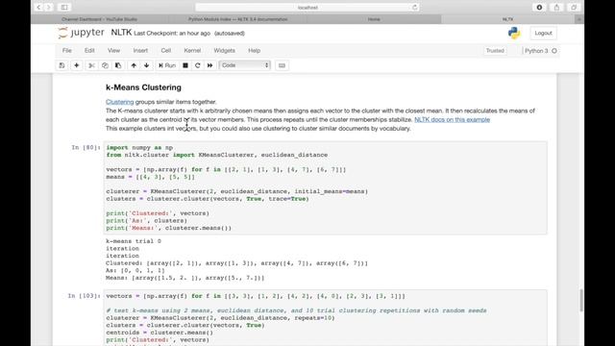The image size is (615, 346).
Task: Open the Insert menu
Action: tap(140, 51)
